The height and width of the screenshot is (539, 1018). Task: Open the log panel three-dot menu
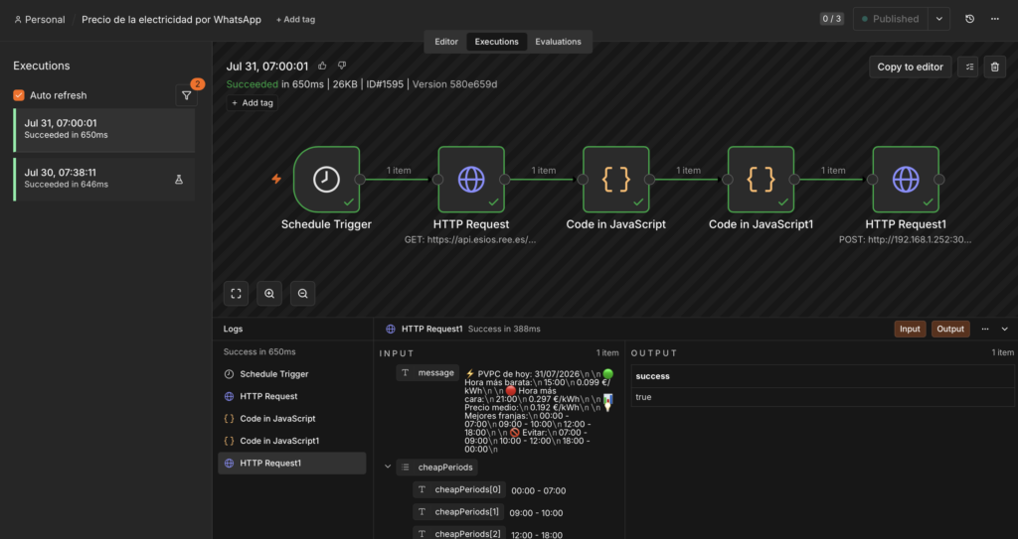click(x=985, y=329)
